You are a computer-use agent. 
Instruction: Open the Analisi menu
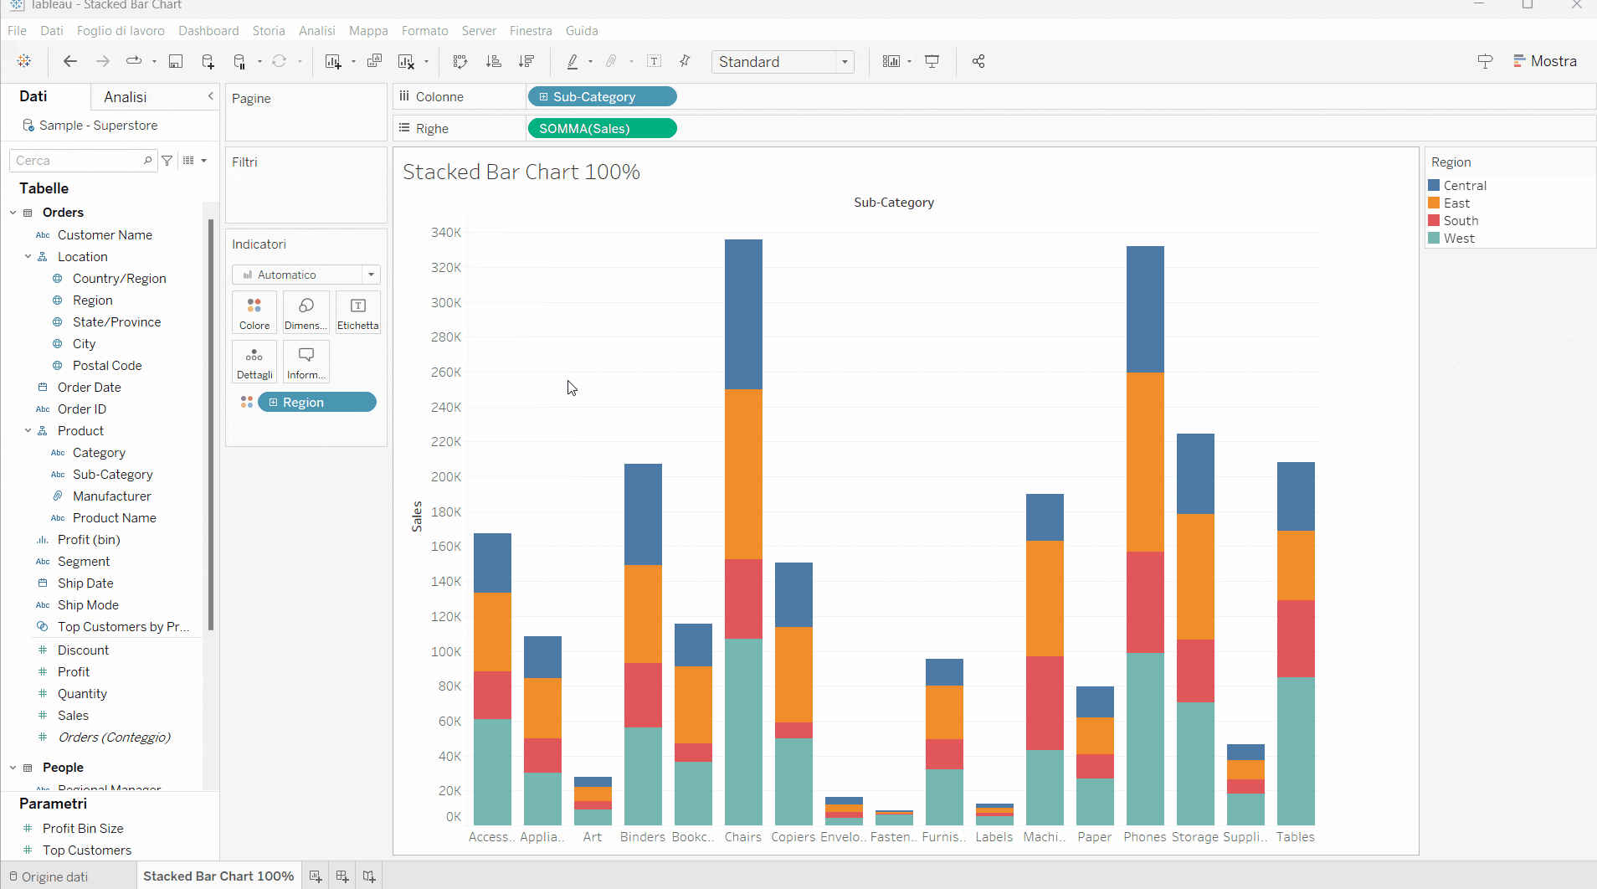coord(316,30)
